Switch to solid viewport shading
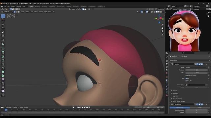The width and height of the screenshot is (211, 118). 157,12
